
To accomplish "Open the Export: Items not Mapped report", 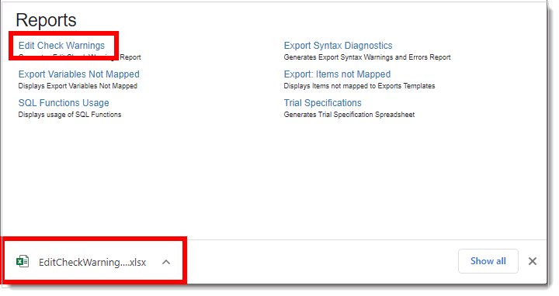I will (337, 74).
